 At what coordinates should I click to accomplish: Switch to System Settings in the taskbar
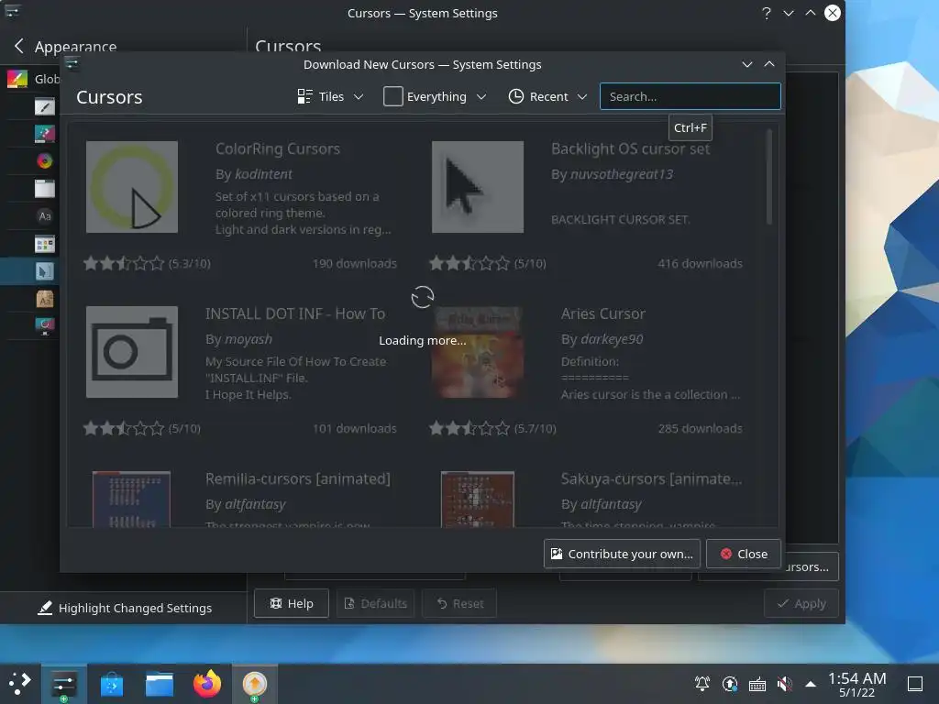pos(63,684)
